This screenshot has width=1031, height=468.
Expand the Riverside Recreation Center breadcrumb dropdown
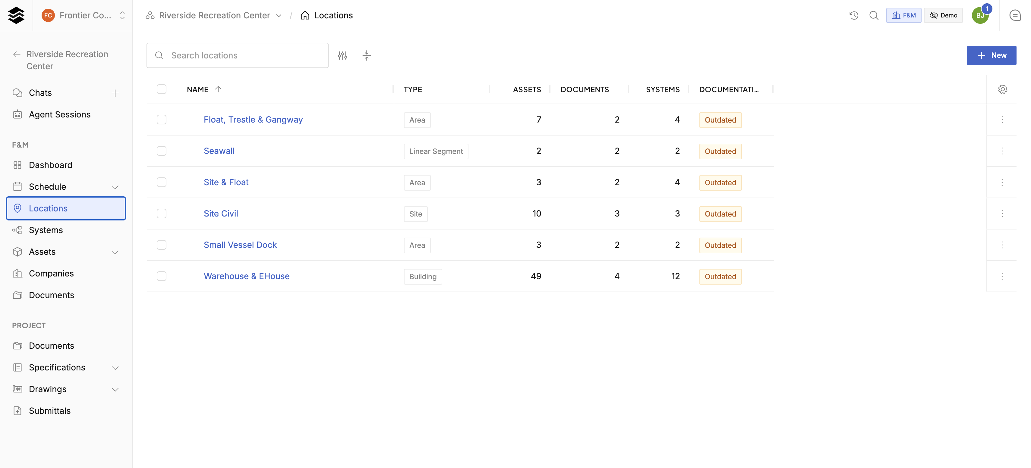click(279, 16)
